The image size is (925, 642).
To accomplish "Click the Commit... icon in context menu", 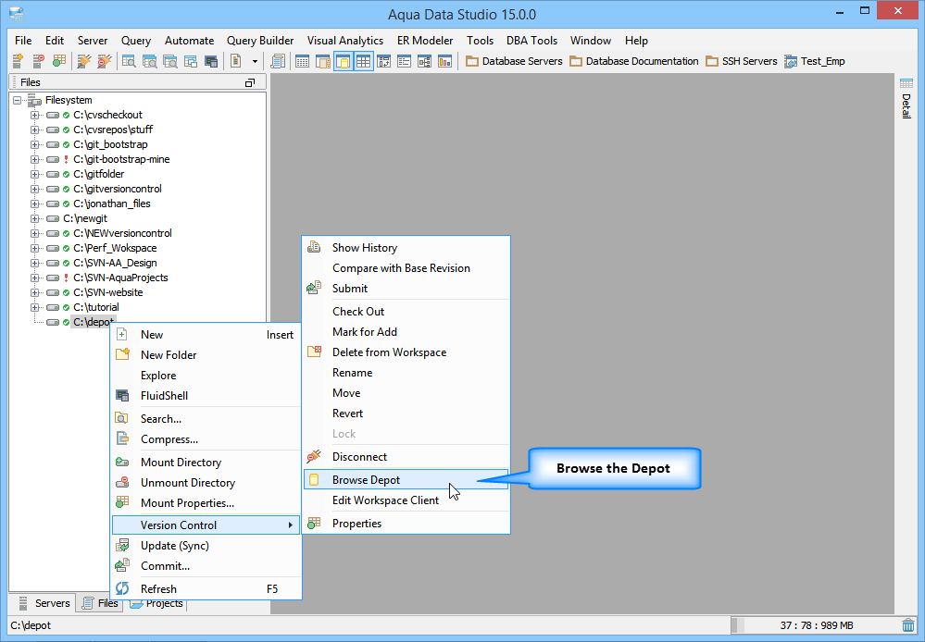I will pyautogui.click(x=122, y=565).
